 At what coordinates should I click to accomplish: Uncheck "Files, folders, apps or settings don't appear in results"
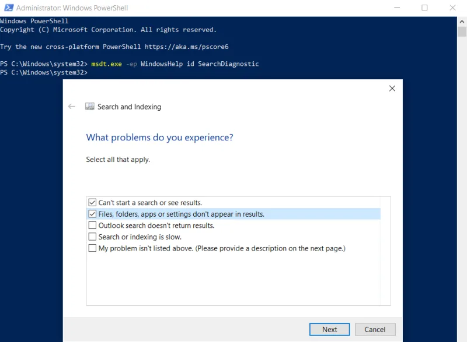pyautogui.click(x=92, y=213)
